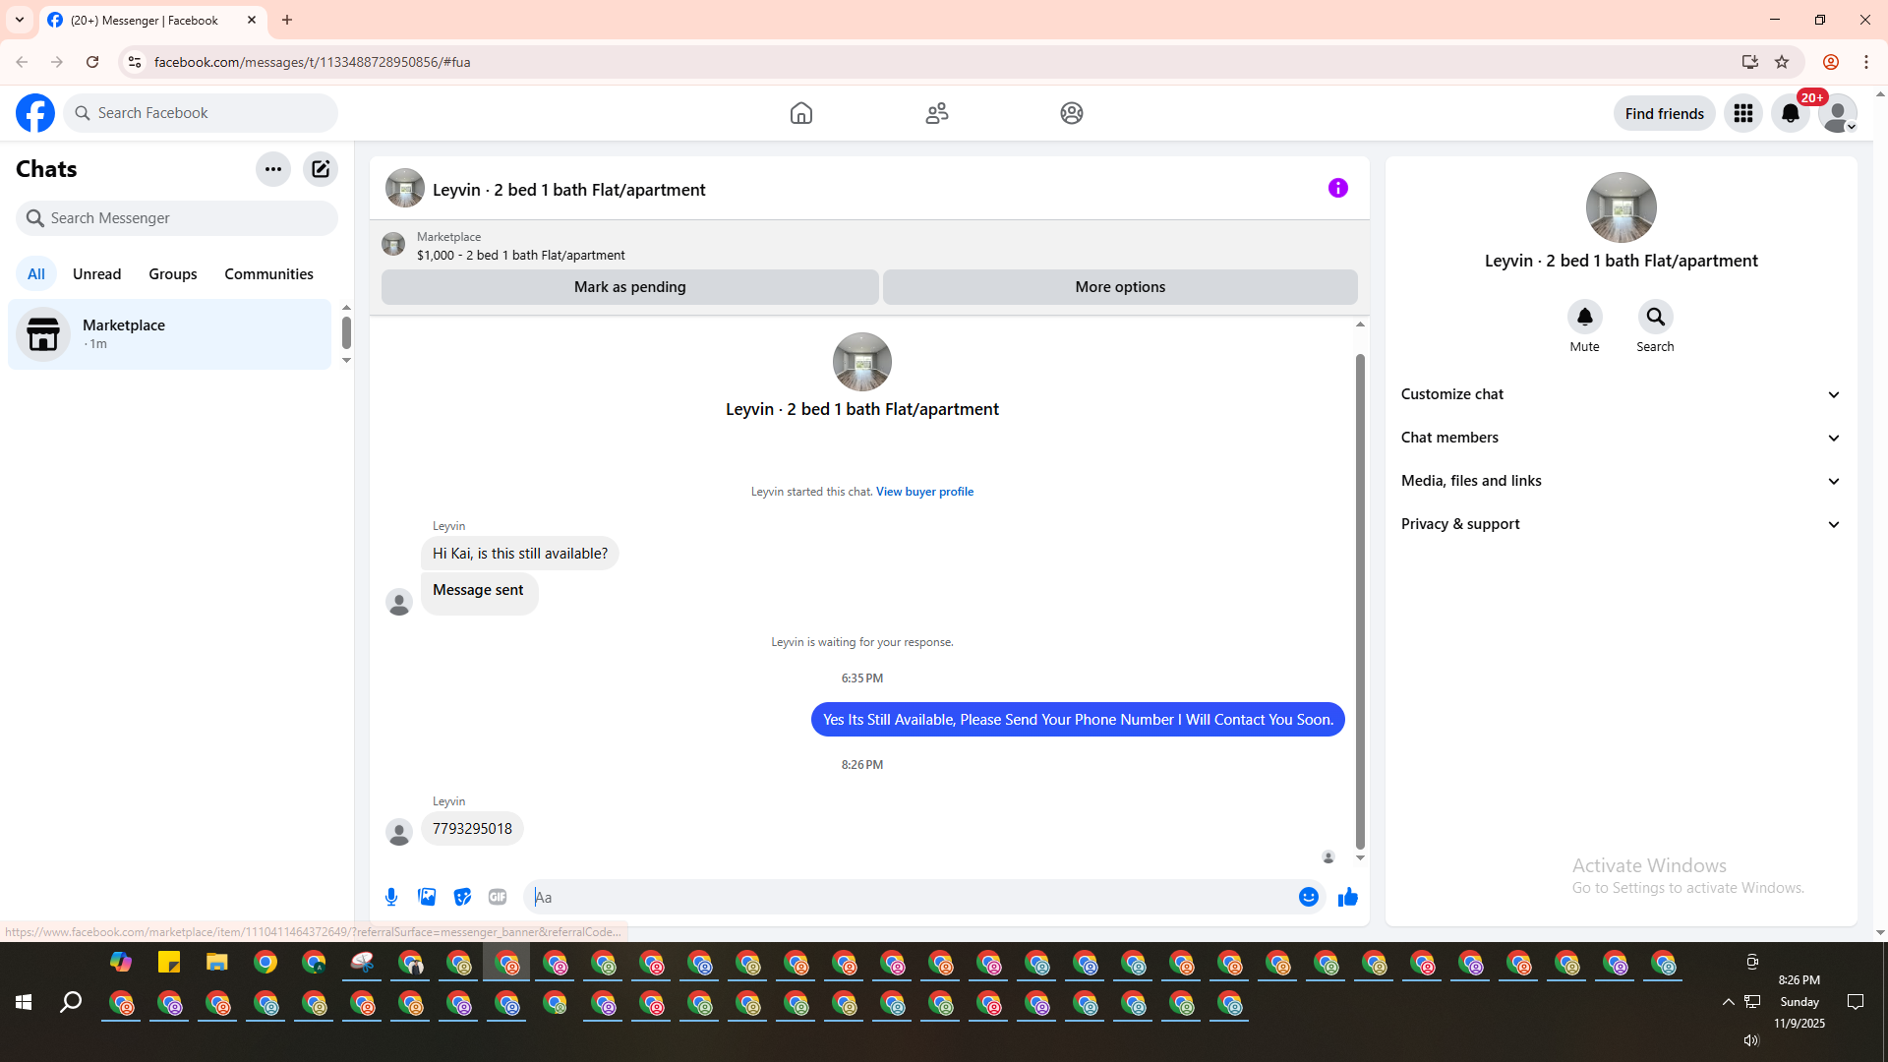Open the Marketplace listing banner
The image size is (1888, 1062).
point(869,246)
